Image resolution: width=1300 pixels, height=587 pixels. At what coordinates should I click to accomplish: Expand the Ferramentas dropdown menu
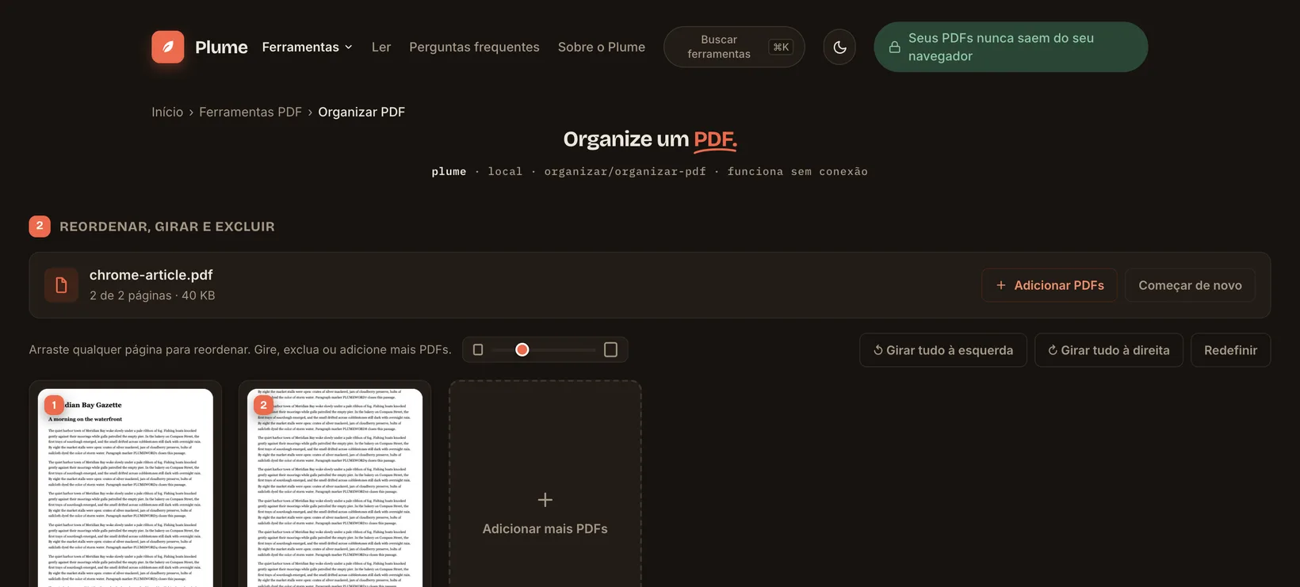(x=308, y=47)
